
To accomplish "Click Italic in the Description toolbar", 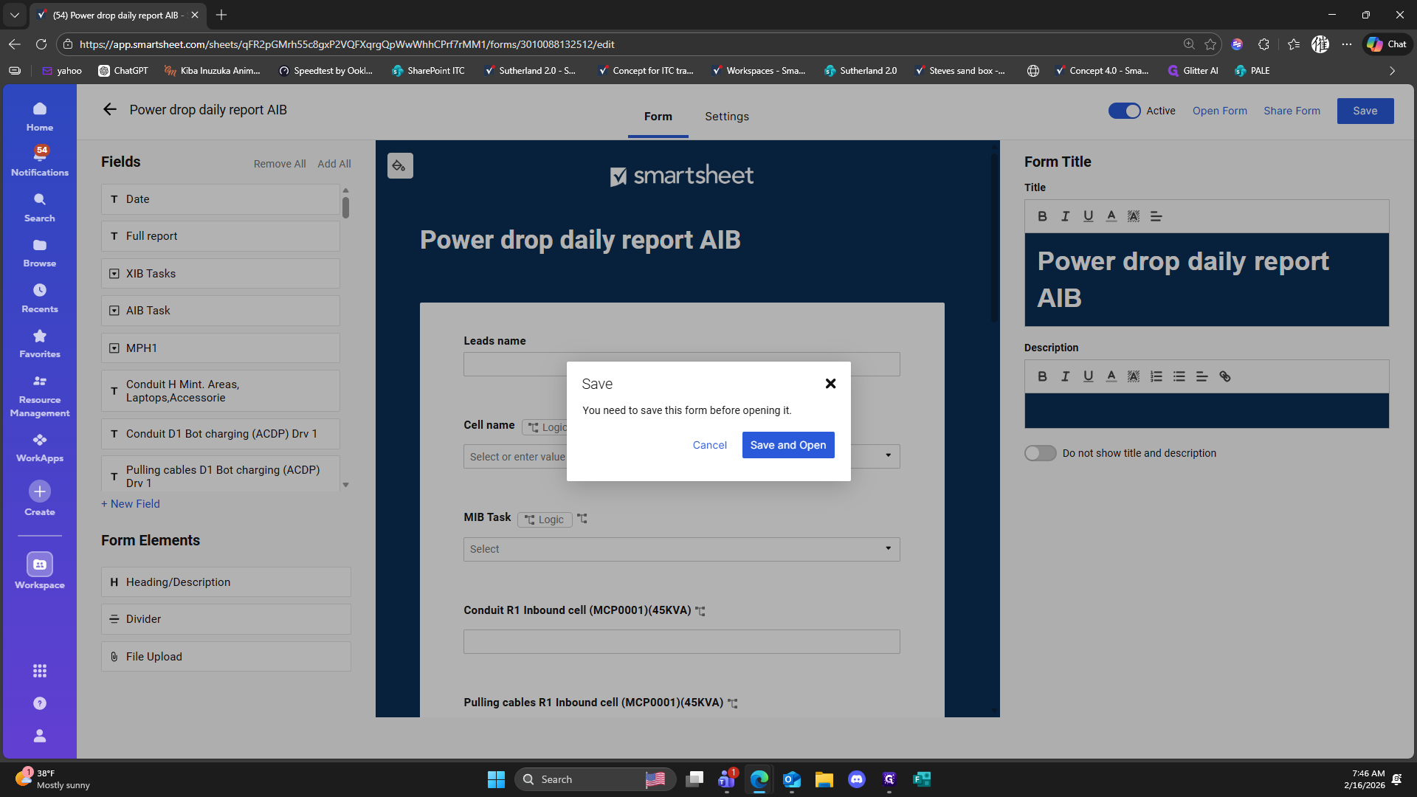I will 1065,376.
